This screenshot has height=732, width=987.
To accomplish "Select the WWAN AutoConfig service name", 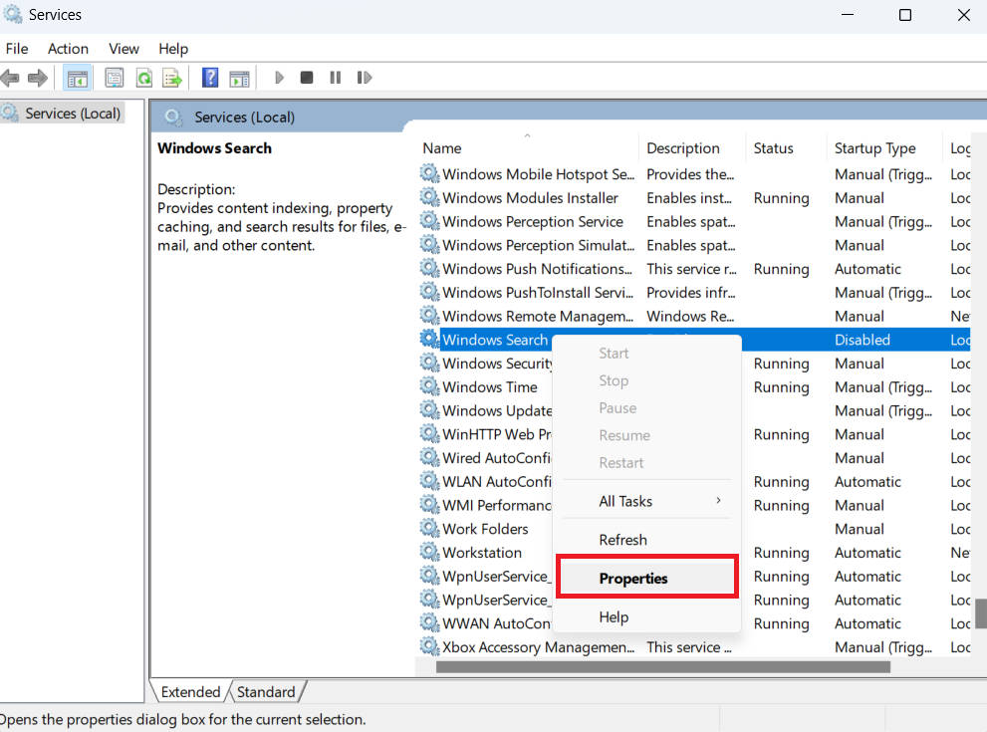I will coord(497,623).
